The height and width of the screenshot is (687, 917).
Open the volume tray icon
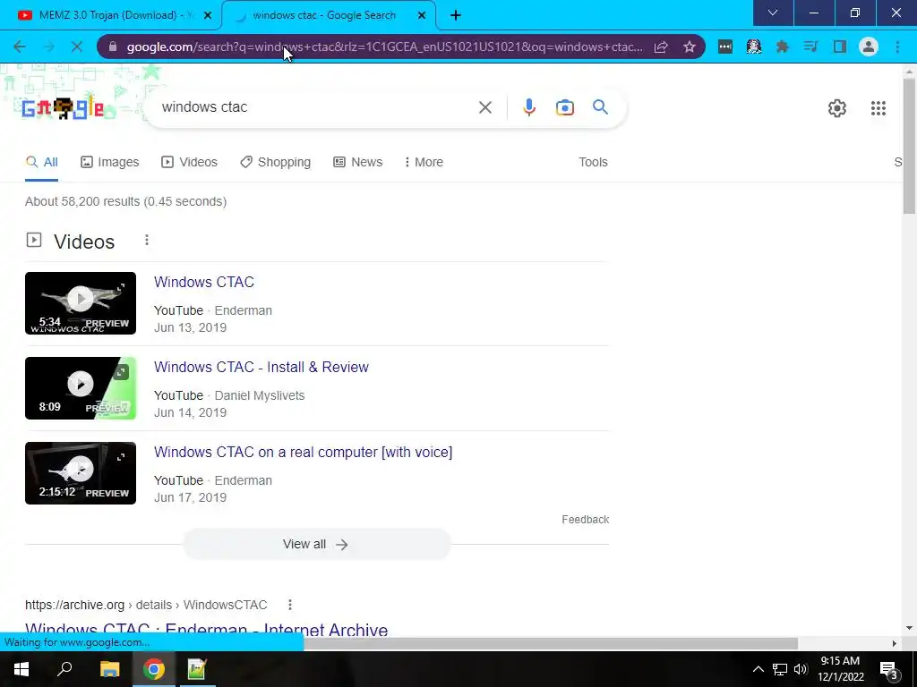click(x=801, y=669)
